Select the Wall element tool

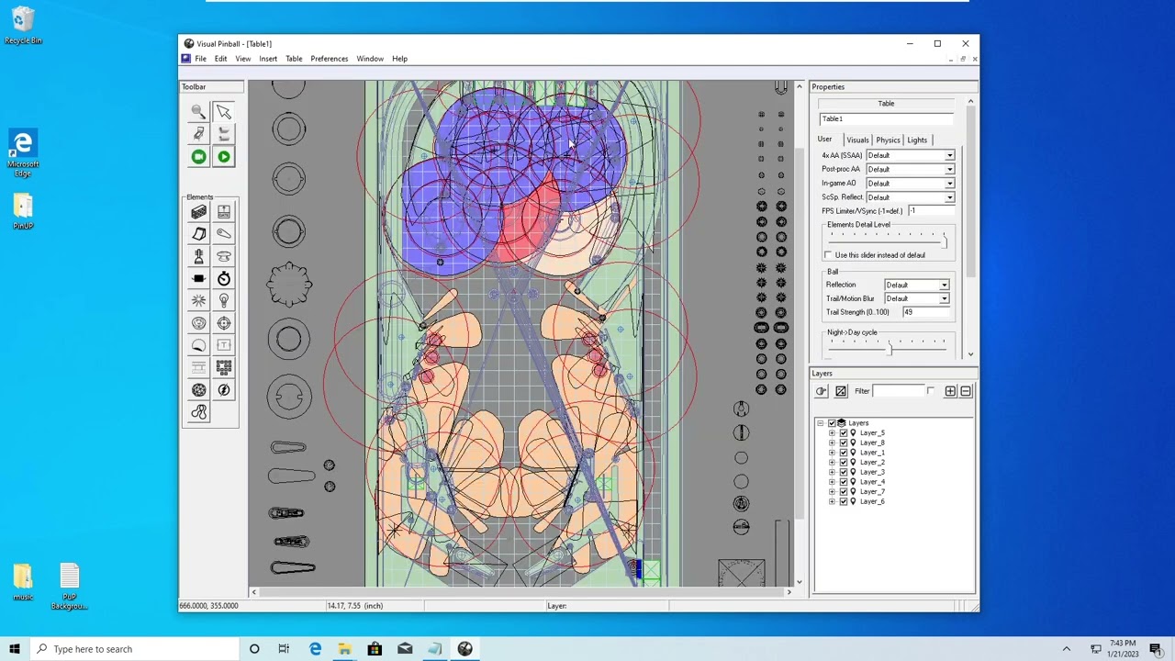click(x=198, y=212)
